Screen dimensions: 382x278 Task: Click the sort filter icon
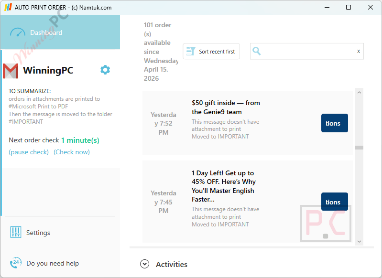tap(191, 52)
